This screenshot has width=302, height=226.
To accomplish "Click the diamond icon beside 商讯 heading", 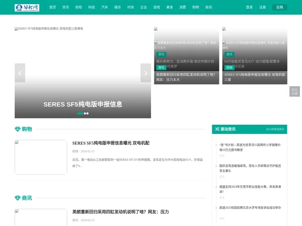I will click(x=18, y=198).
